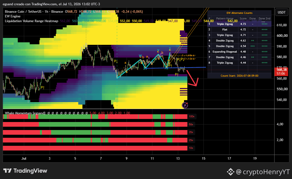Image resolution: width=292 pixels, height=179 pixels.
Task: Click the purple lightning bolt replay icon
Action: pos(185,105)
